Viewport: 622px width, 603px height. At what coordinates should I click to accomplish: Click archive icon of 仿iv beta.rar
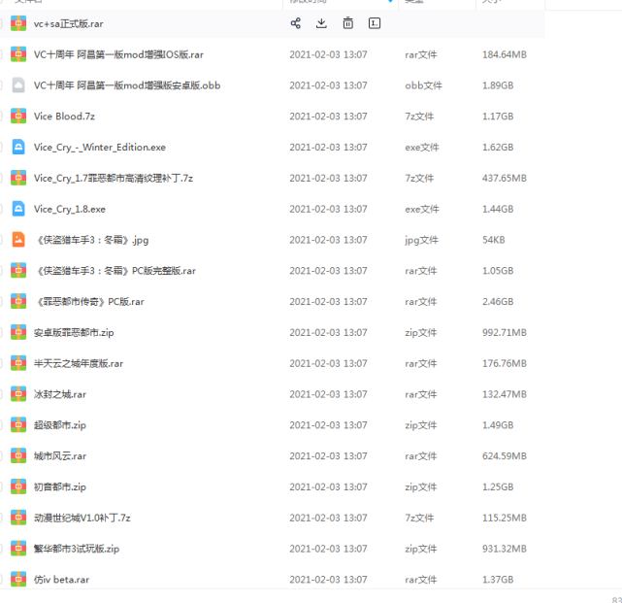click(x=18, y=580)
